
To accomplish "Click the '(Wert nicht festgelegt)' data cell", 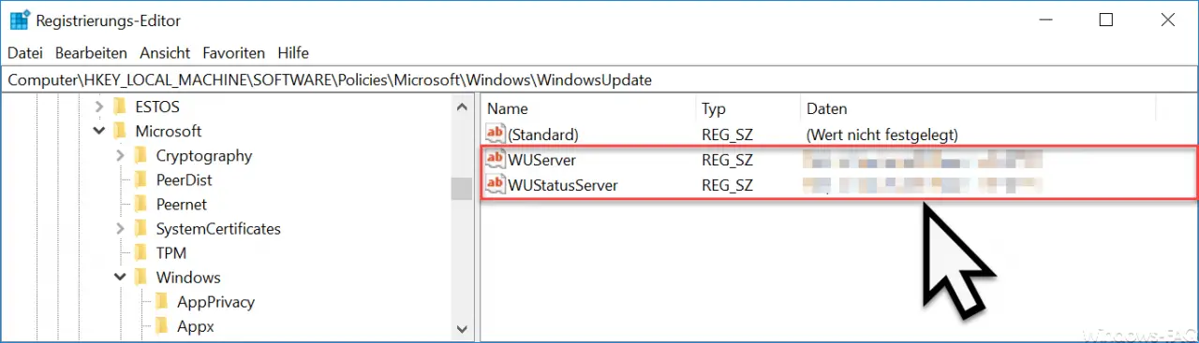I will (881, 135).
